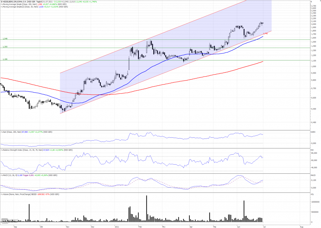This screenshot has height=228, width=321.
Task: Click the 2021 year label on time axis
Action: tap(117, 227)
